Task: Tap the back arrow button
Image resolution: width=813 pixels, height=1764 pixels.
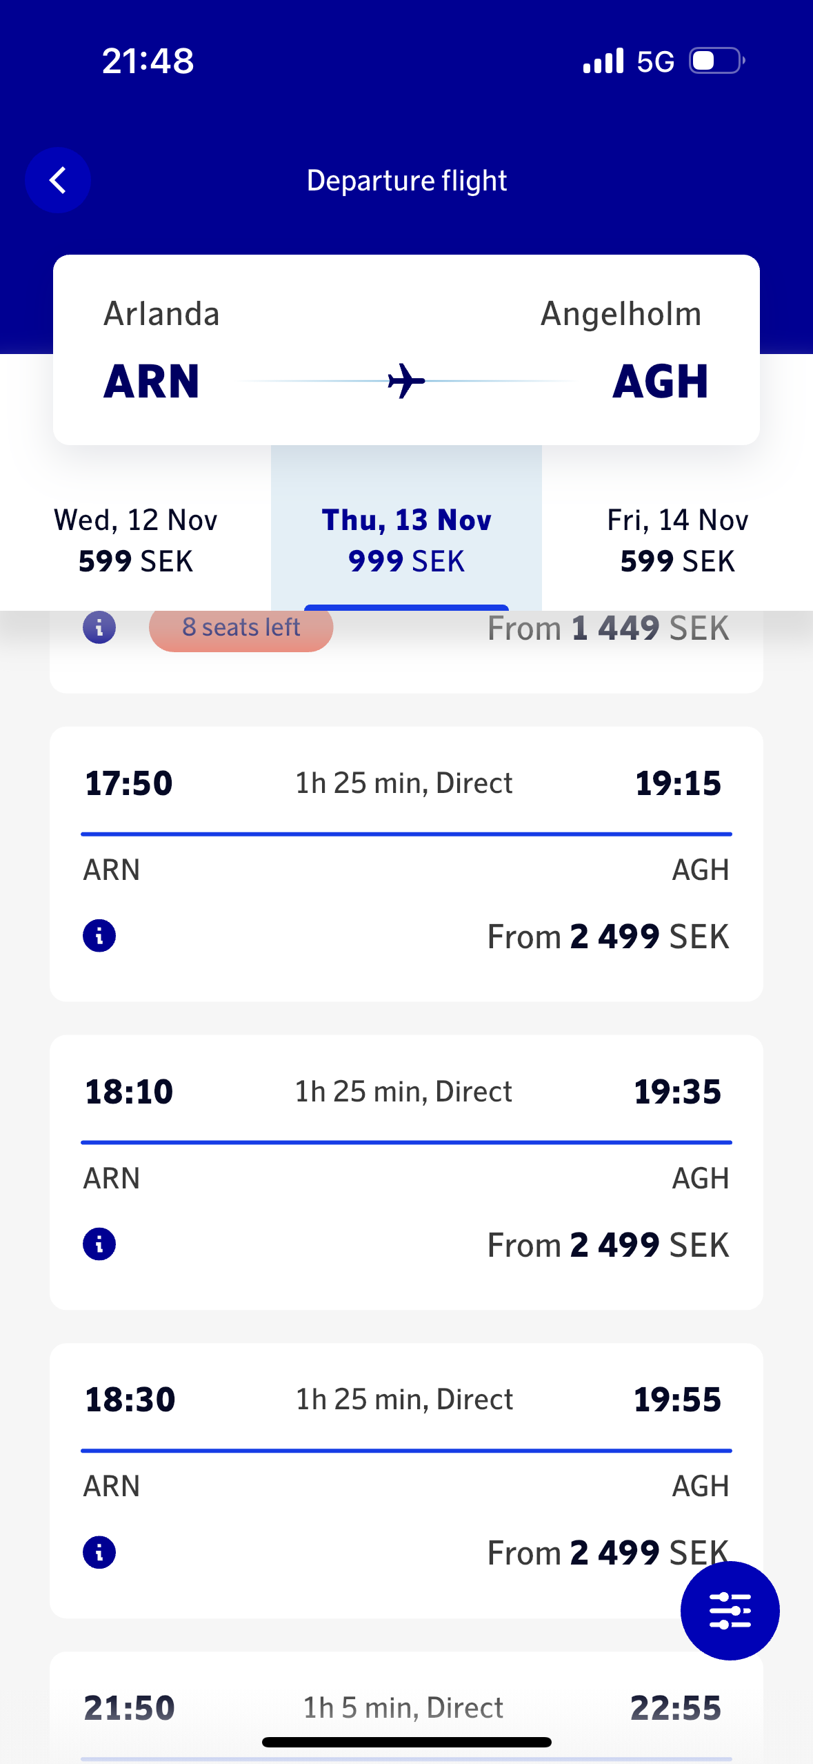Action: pyautogui.click(x=58, y=180)
